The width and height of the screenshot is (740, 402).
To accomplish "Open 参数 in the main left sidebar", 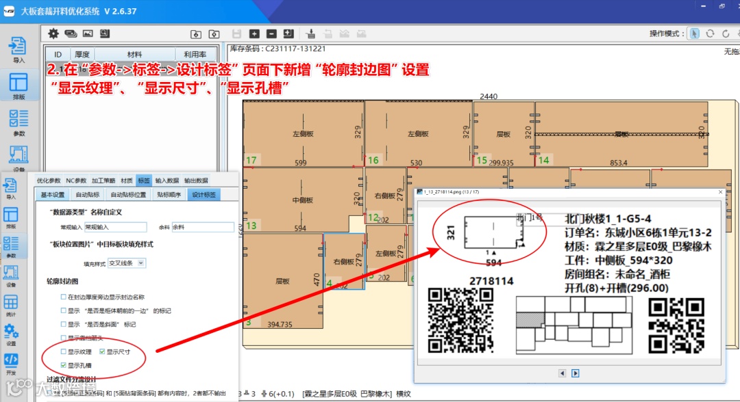I will tap(18, 122).
